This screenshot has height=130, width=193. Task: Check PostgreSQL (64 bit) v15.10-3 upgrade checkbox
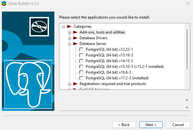click(81, 67)
